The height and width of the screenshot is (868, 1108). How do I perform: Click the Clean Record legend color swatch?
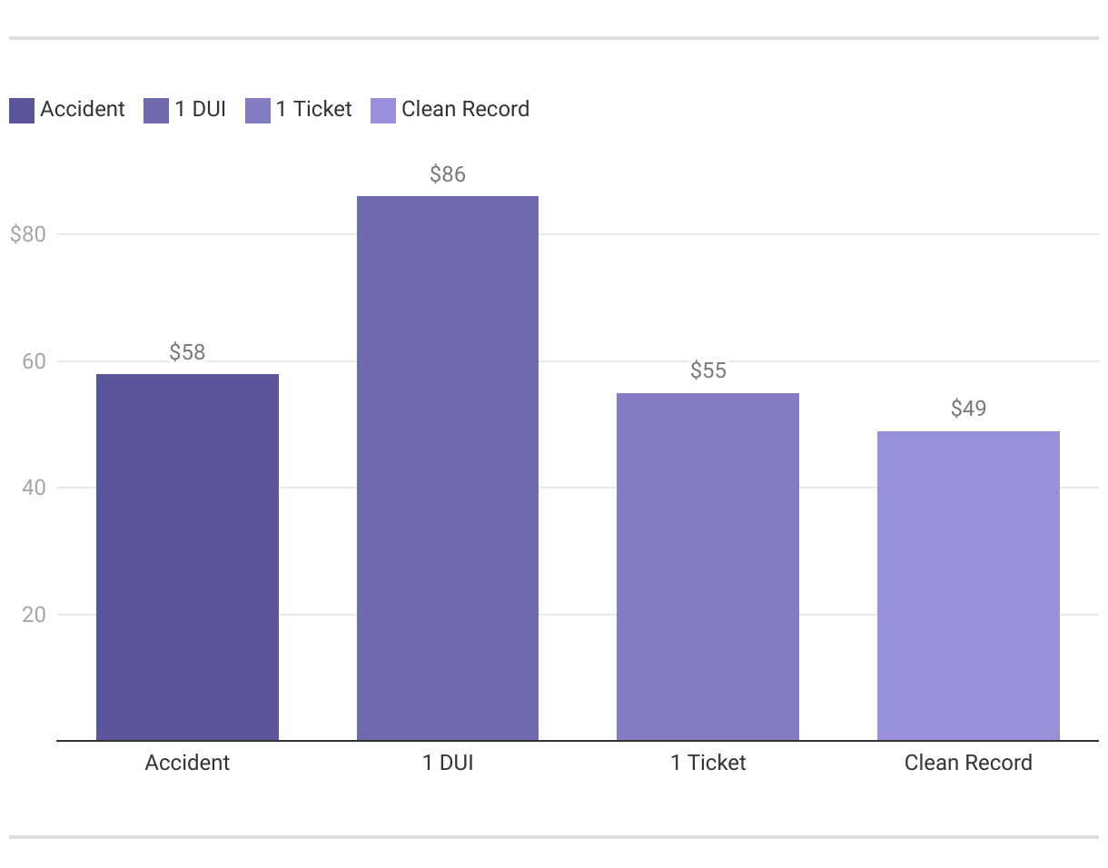pyautogui.click(x=383, y=110)
